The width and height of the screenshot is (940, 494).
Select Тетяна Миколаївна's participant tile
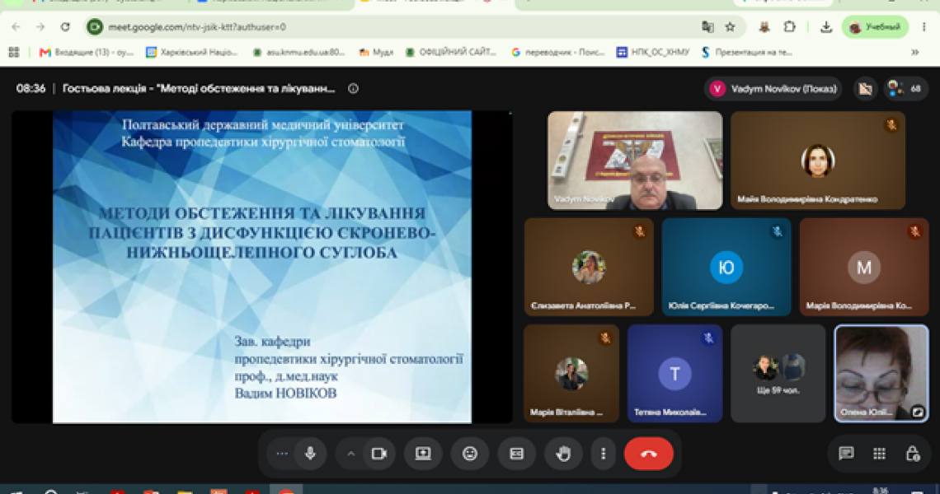(x=674, y=373)
